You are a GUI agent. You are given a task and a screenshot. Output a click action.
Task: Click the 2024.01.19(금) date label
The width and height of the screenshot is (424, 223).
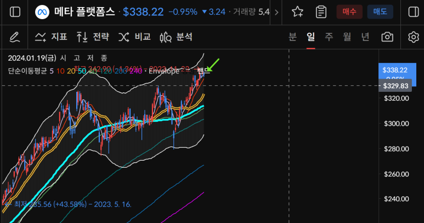32,58
